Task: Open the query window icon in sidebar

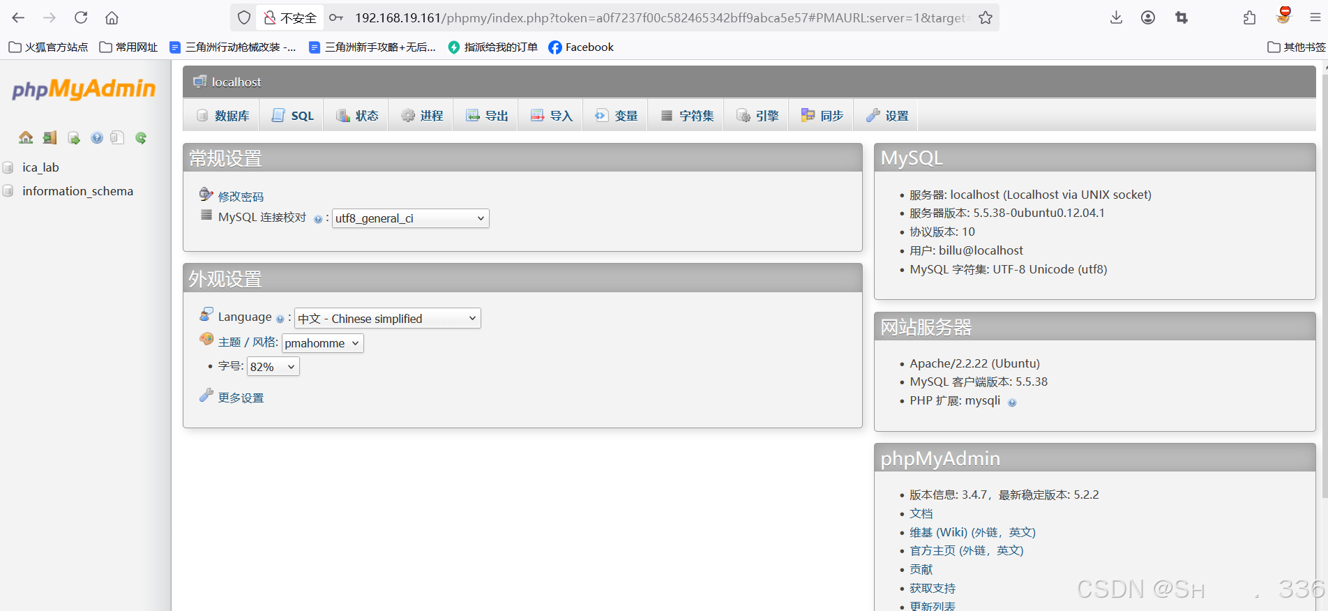Action: 73,137
